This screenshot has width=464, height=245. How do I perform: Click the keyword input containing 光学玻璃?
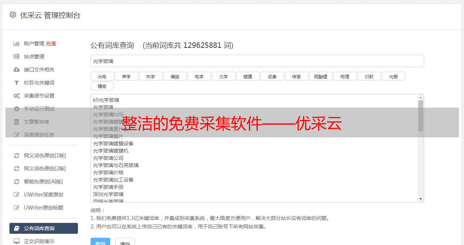pyautogui.click(x=257, y=61)
